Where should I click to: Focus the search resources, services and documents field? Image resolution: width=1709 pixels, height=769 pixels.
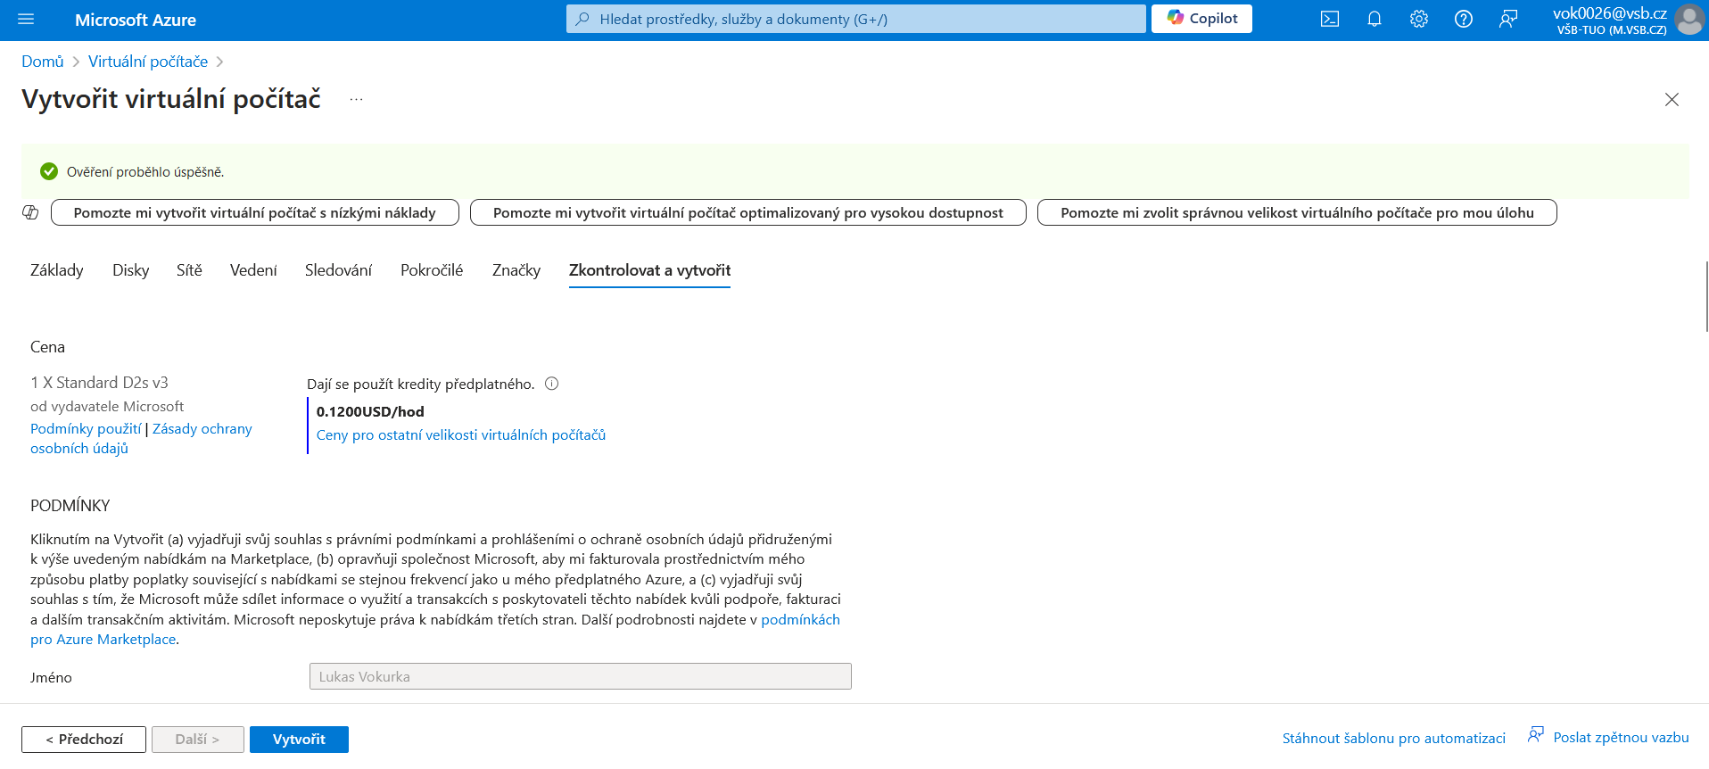click(x=856, y=19)
